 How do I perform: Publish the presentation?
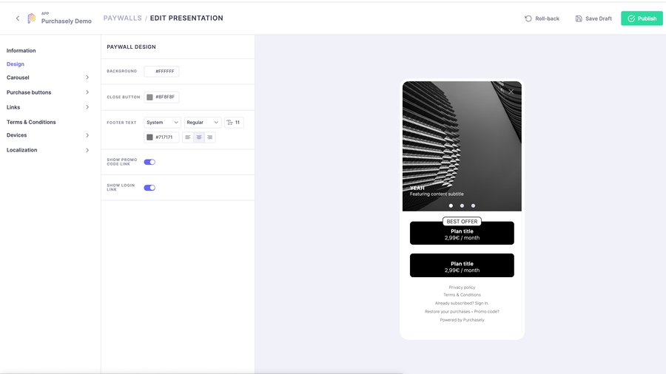tap(642, 18)
